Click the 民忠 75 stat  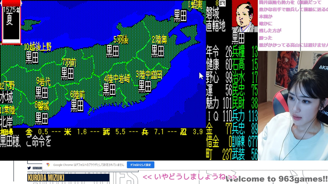tap(245, 90)
